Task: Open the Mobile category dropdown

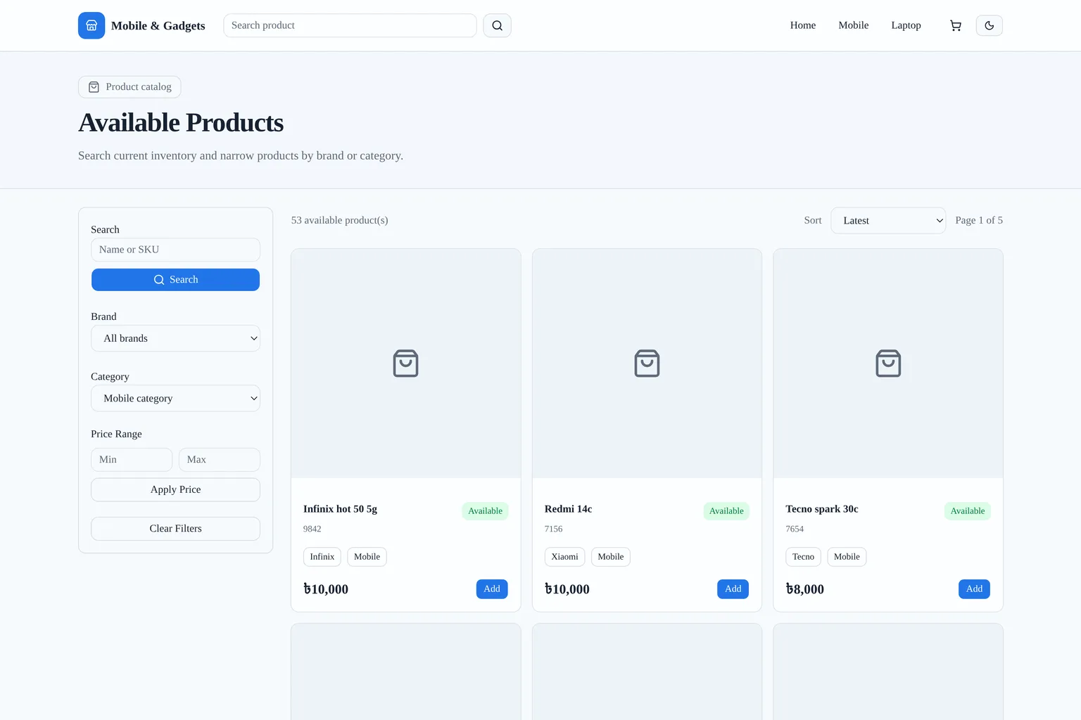Action: click(175, 398)
